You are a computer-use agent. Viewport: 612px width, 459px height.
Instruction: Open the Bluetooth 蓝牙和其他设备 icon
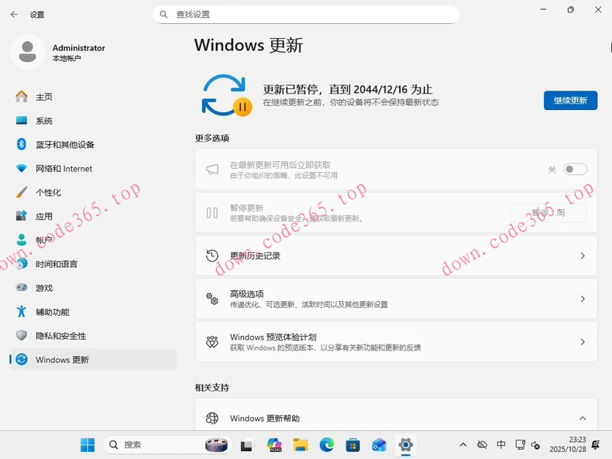(x=22, y=144)
